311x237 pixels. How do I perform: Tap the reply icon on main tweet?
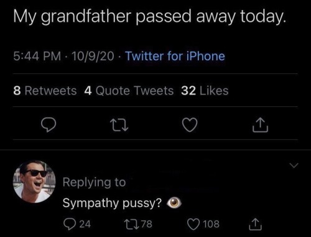coord(49,125)
